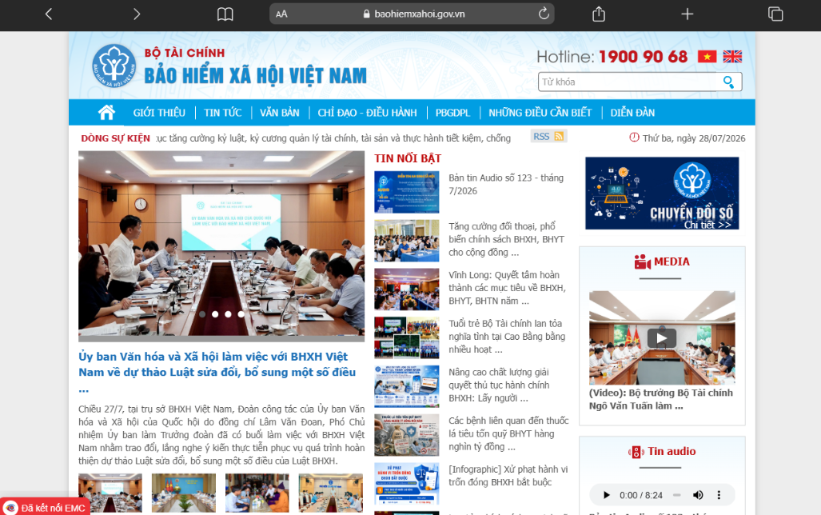The image size is (821, 515).
Task: Open a new tab with plus icon
Action: coord(687,14)
